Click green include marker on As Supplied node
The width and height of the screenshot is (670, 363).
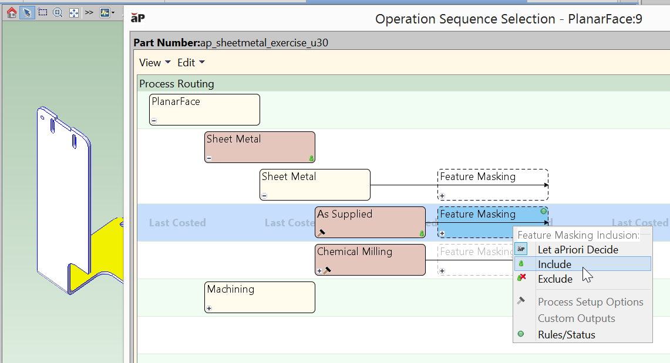pos(422,233)
